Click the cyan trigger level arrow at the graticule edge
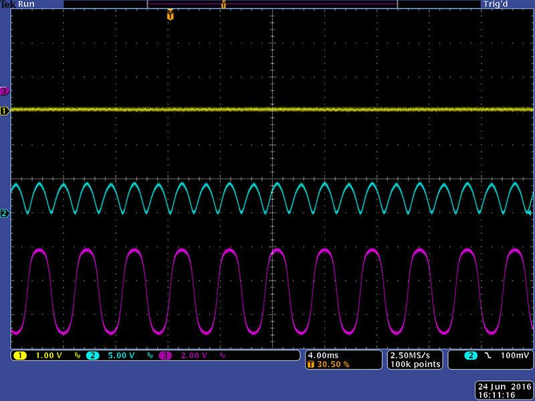Image resolution: width=535 pixels, height=401 pixels. point(529,213)
